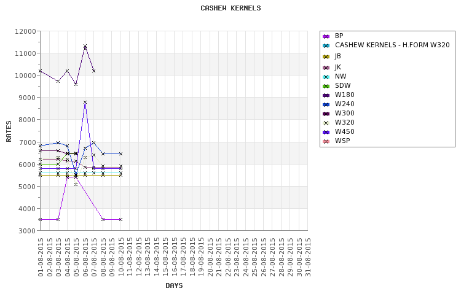Click the 20-08-2015 date label
The height and width of the screenshot is (307, 461).
[210, 257]
